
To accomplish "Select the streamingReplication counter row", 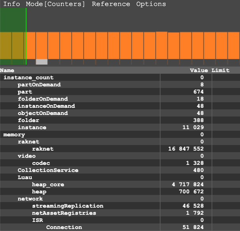I will pyautogui.click(x=120, y=206).
